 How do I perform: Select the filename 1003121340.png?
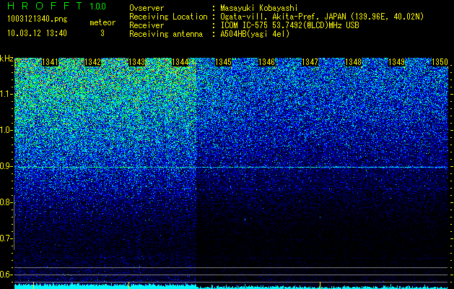tap(37, 19)
